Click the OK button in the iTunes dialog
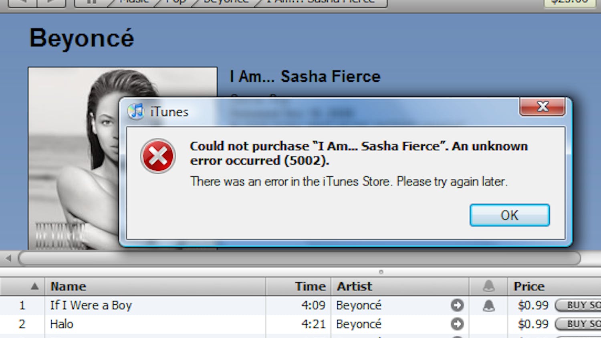The image size is (601, 338). pyautogui.click(x=509, y=215)
